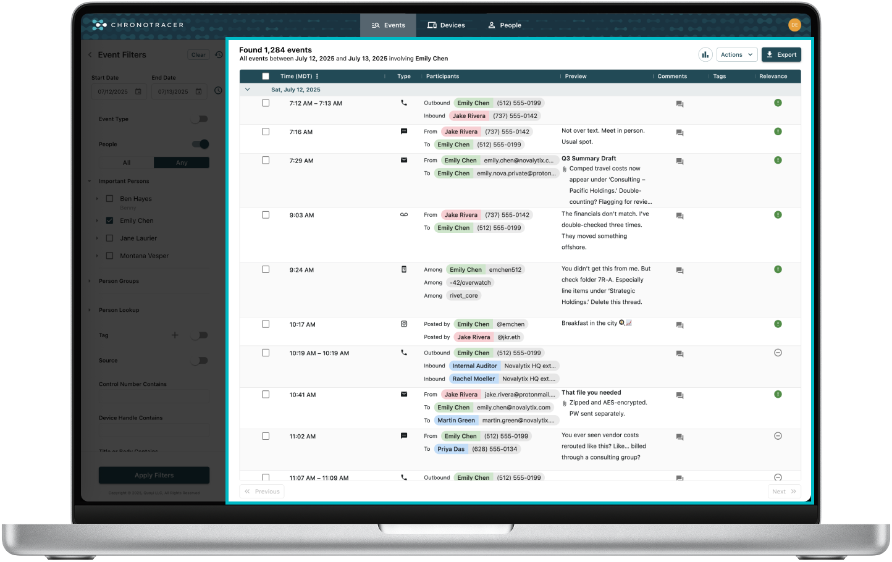Switch to the Events tab

pyautogui.click(x=389, y=25)
